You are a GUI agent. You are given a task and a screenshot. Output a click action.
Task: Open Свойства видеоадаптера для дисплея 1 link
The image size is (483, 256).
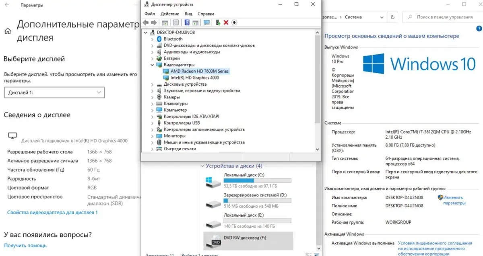tap(52, 212)
